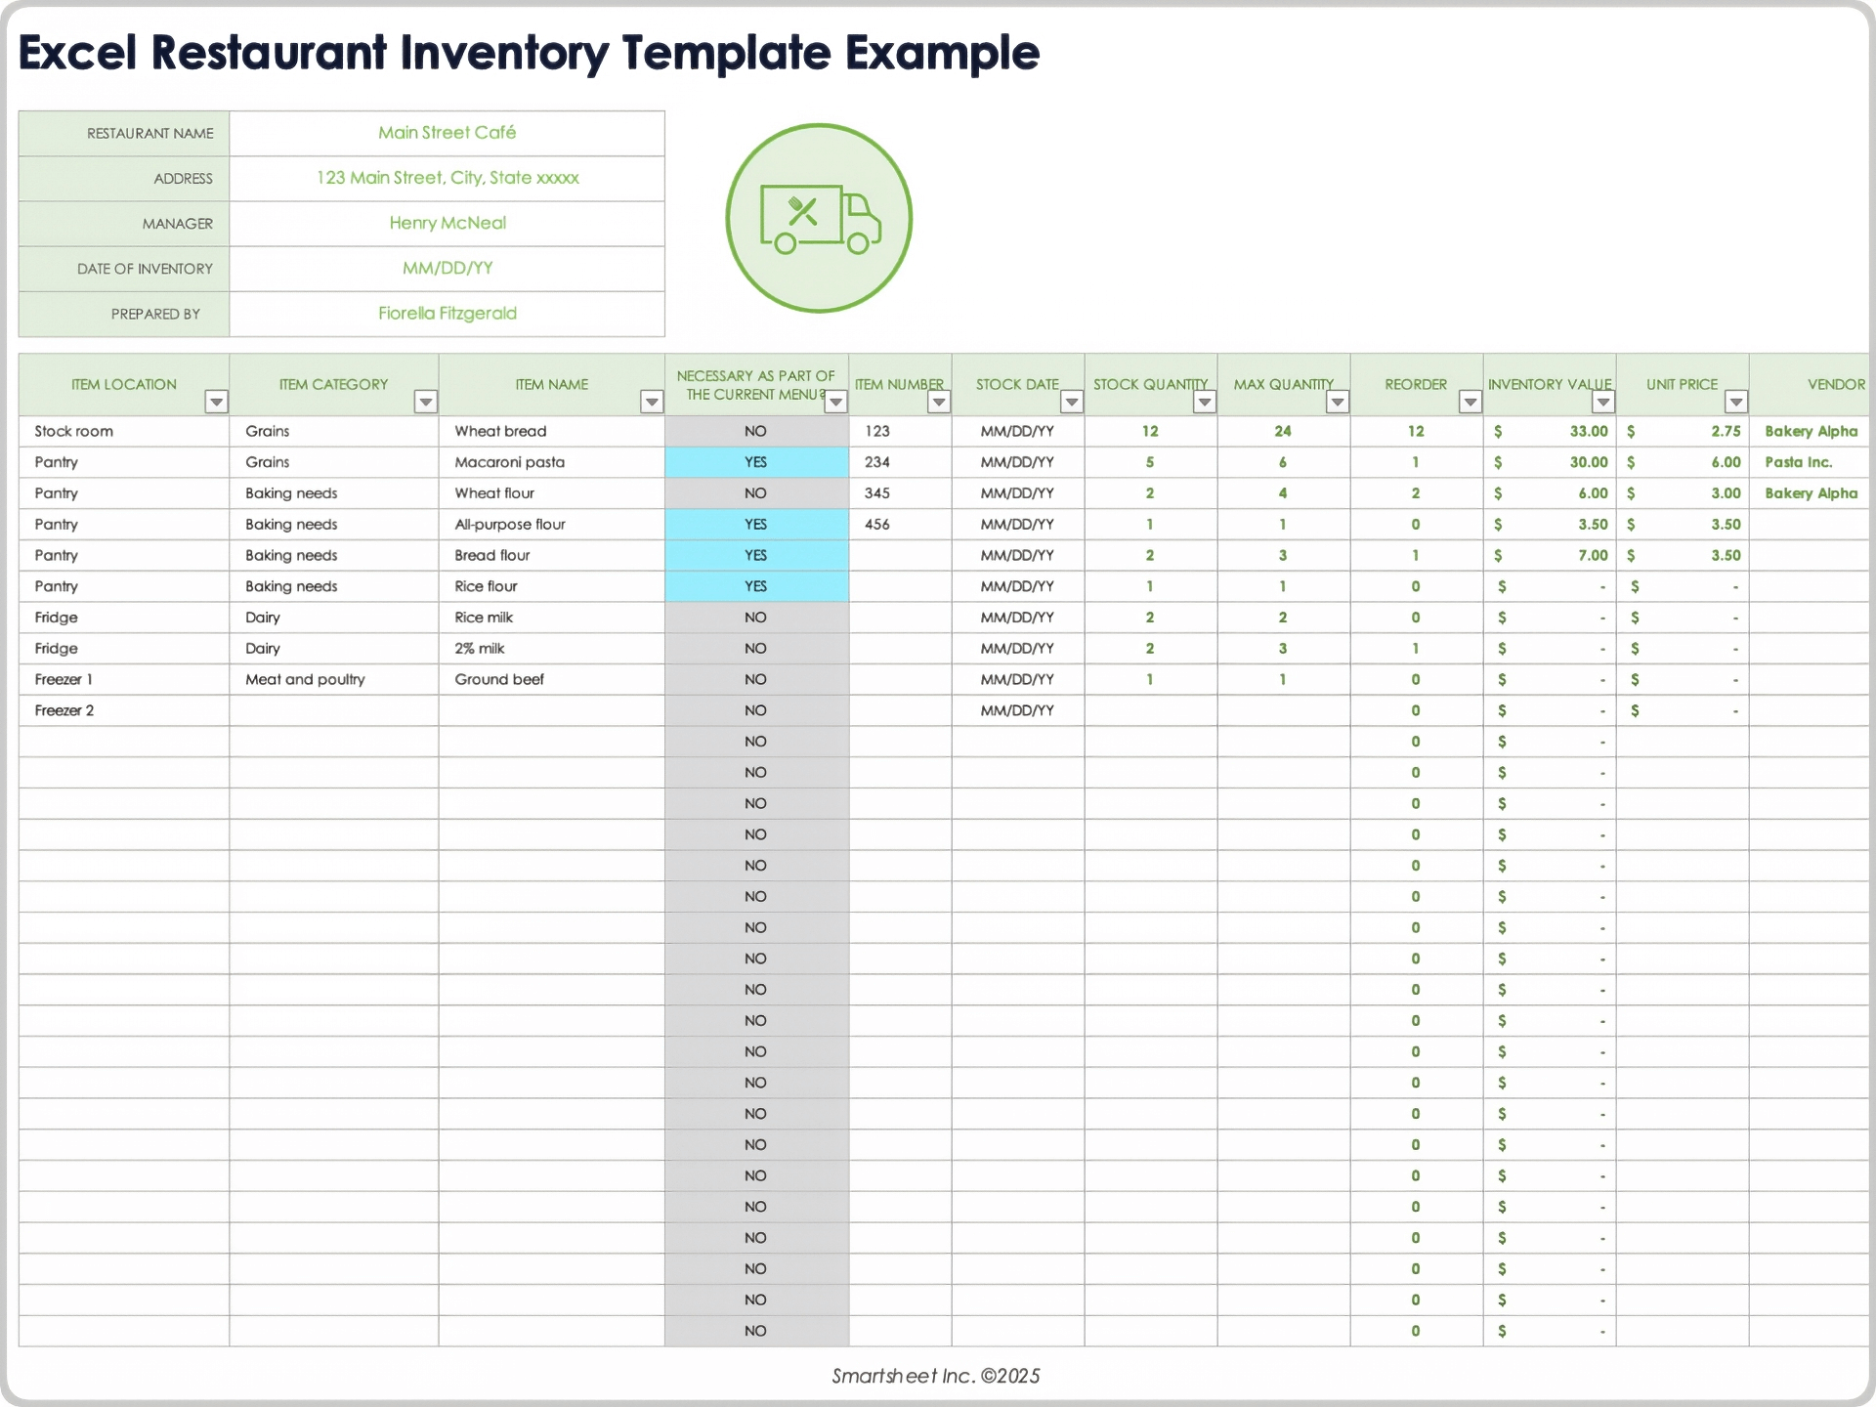The image size is (1876, 1407).
Task: Click the delivery truck logo icon
Action: [818, 218]
